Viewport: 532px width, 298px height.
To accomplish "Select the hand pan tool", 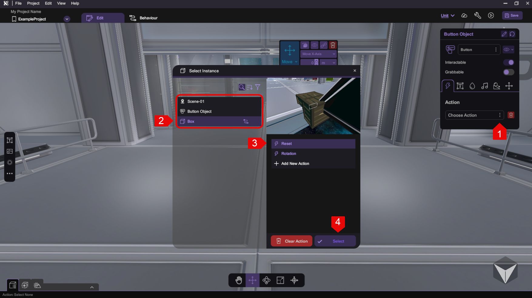I will pyautogui.click(x=239, y=280).
